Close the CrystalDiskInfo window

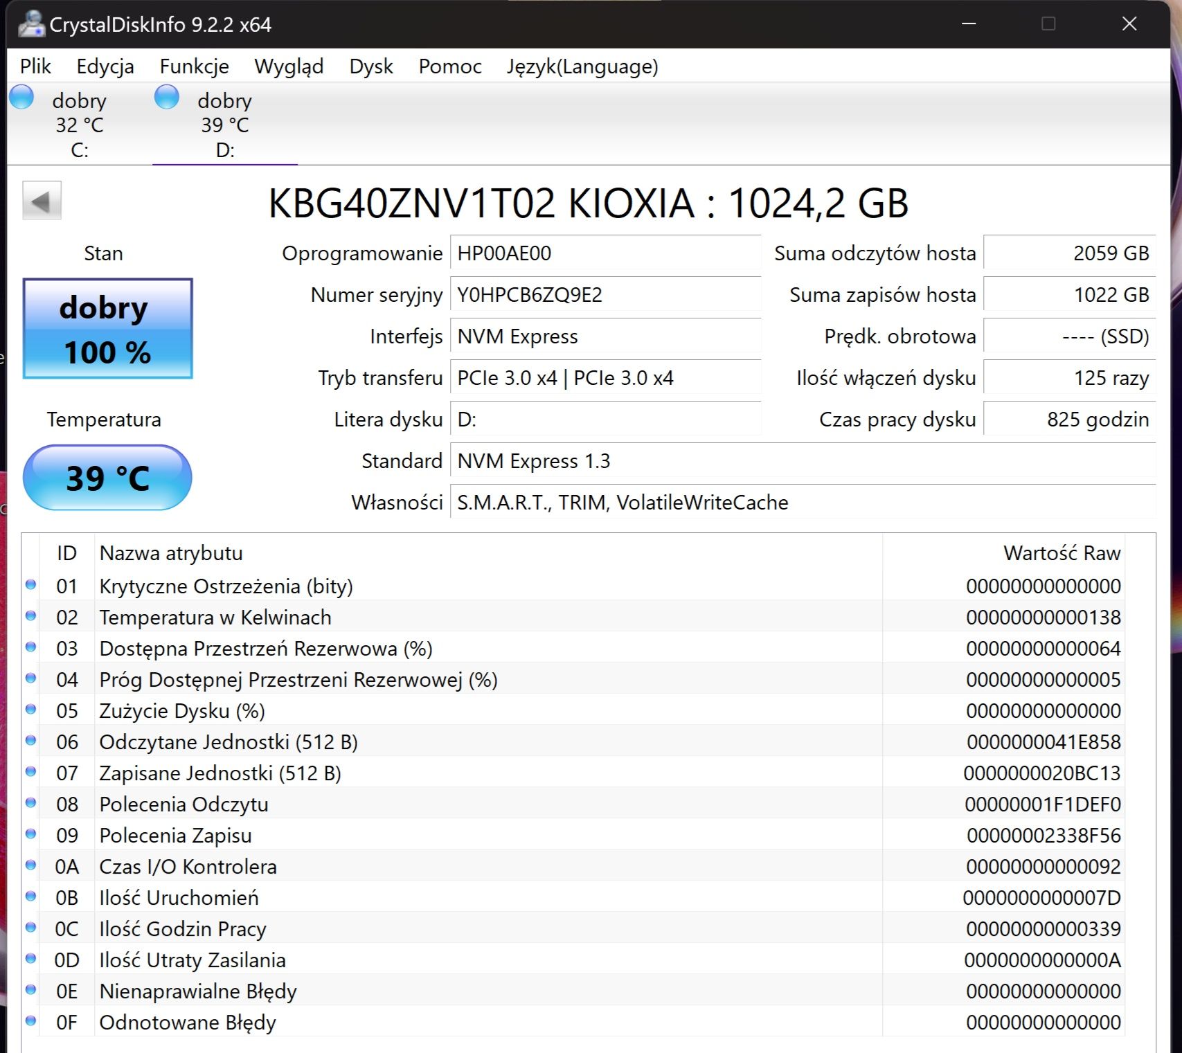pyautogui.click(x=1129, y=24)
